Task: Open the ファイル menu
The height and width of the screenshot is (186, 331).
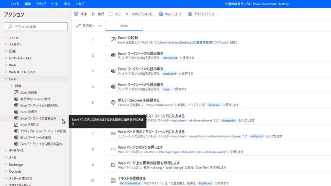Action: coord(15,4)
